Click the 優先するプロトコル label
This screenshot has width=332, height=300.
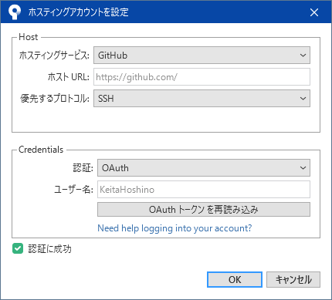tap(55, 99)
